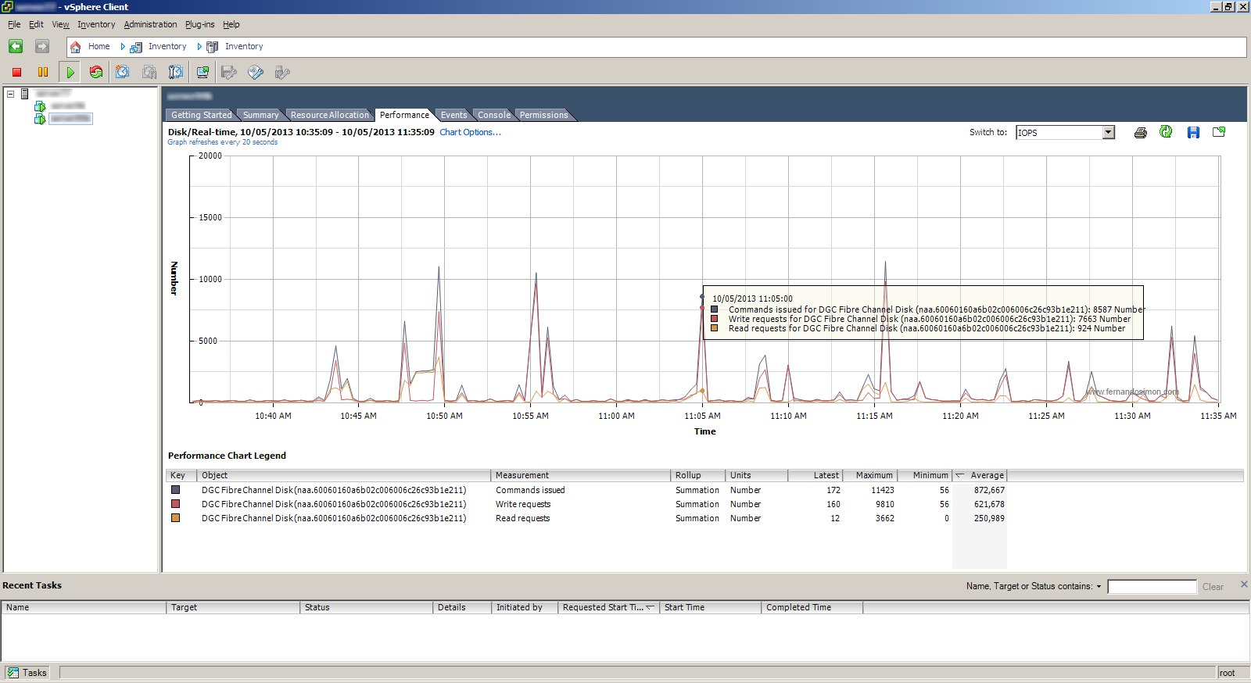Launch virtual machine console icon
The width and height of the screenshot is (1251, 683).
203,73
